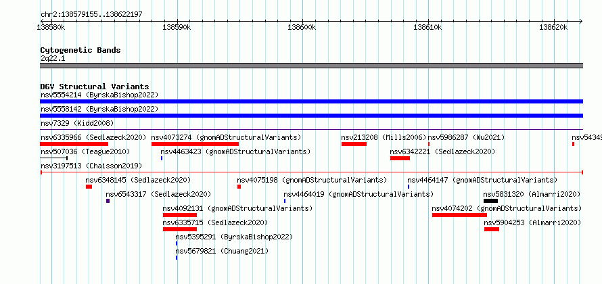Click the nsv3197513 (Chaisson2019) label
Screen dimensions: 602x284
pyautogui.click(x=91, y=166)
